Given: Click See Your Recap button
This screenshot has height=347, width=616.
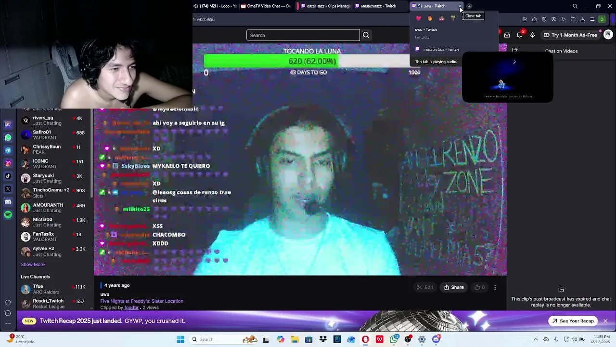Looking at the screenshot, I should 573,321.
